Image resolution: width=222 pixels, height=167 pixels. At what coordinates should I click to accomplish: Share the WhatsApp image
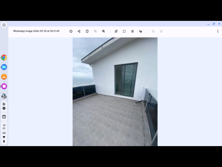pyautogui.click(x=79, y=31)
